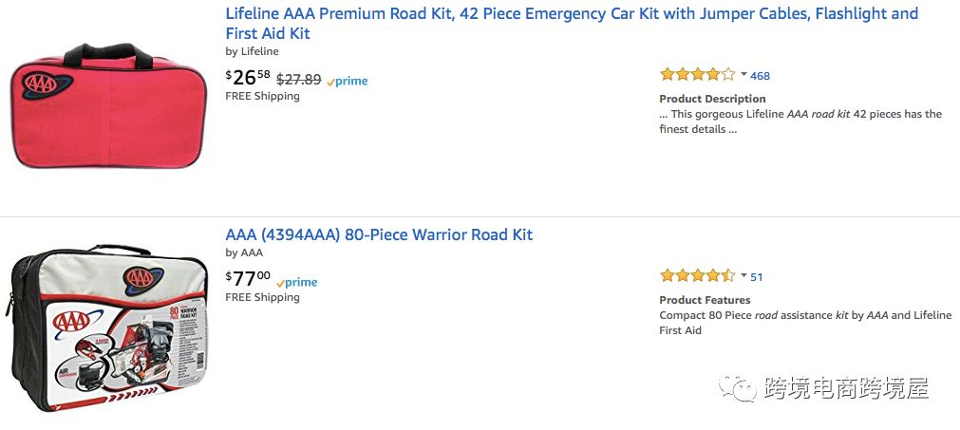The image size is (960, 430).
Task: Open the 468 customer reviews link
Action: [760, 76]
